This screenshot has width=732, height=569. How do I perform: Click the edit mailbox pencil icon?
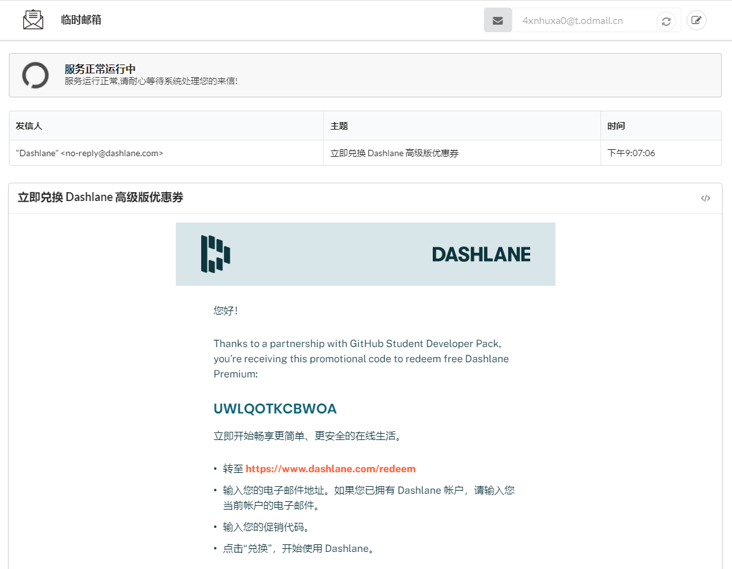click(x=696, y=20)
